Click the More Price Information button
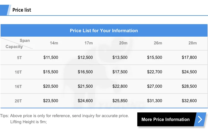208x136 pixels. tap(166, 120)
